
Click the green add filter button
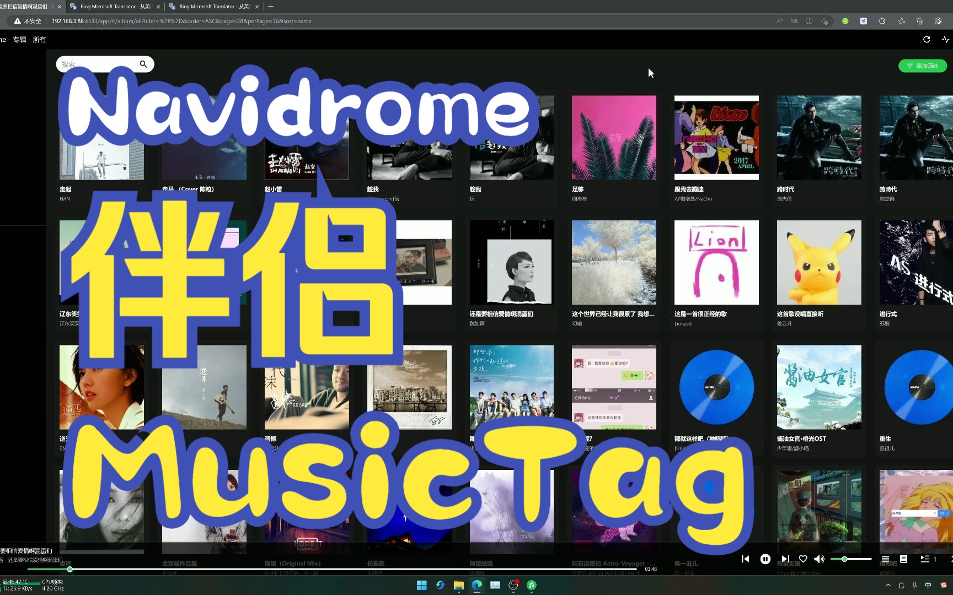[923, 66]
